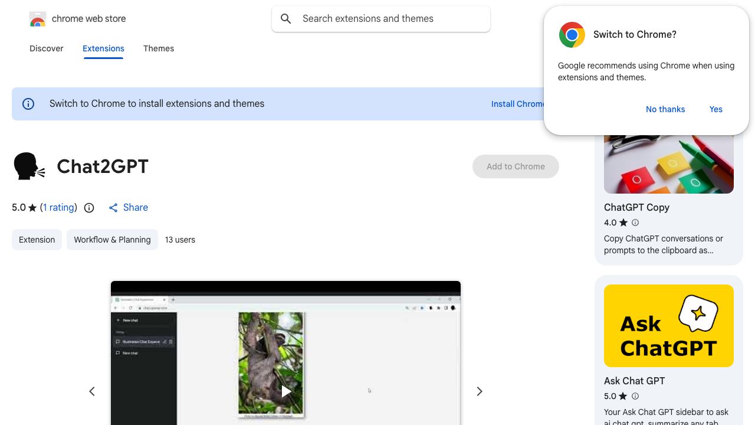Switch to the Extensions tab
Viewport: 755px width, 425px height.
(103, 48)
